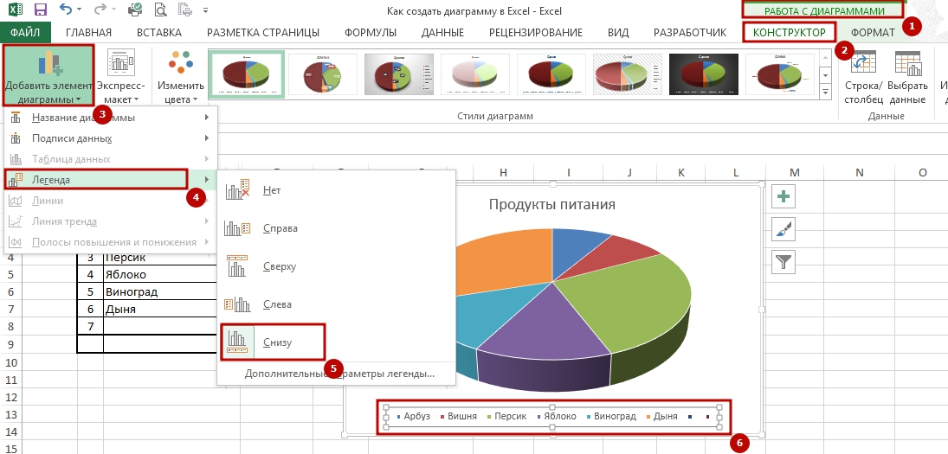Image resolution: width=948 pixels, height=454 pixels.
Task: Open Подписи данных submenu
Action: [110, 138]
